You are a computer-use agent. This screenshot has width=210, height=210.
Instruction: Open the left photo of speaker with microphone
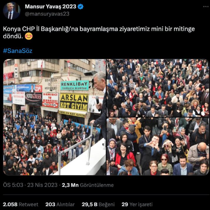click(54, 117)
